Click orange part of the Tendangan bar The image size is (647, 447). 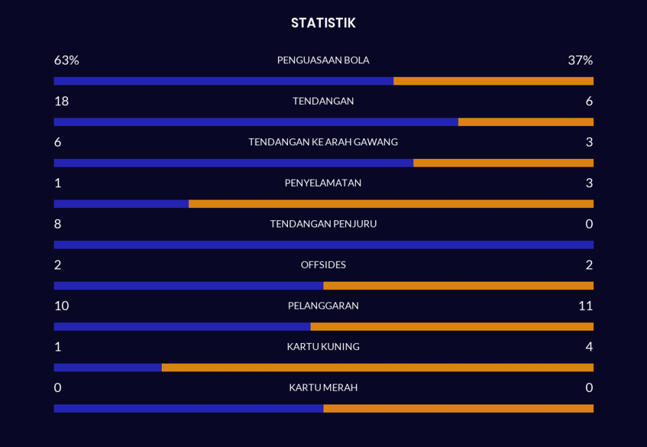[x=525, y=122]
